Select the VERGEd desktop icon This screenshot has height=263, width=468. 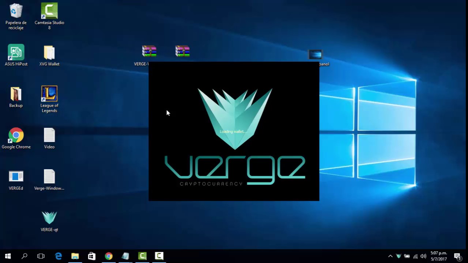pyautogui.click(x=16, y=180)
